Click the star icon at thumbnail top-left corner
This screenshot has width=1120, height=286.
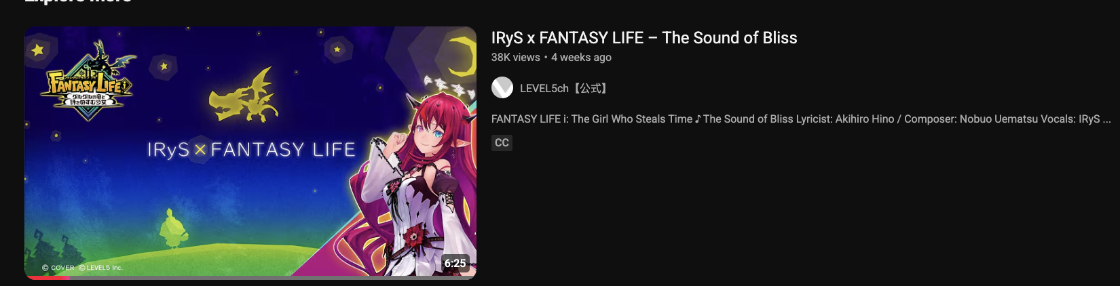(x=38, y=49)
